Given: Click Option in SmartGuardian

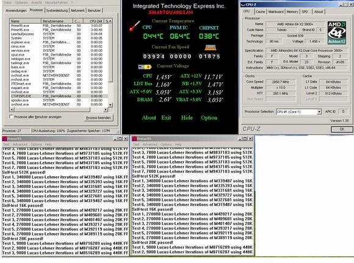Looking at the screenshot, I should [x=209, y=118].
